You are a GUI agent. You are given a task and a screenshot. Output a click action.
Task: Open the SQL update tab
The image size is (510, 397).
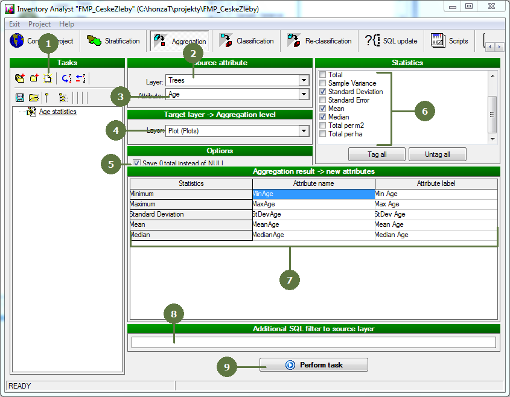click(x=392, y=41)
